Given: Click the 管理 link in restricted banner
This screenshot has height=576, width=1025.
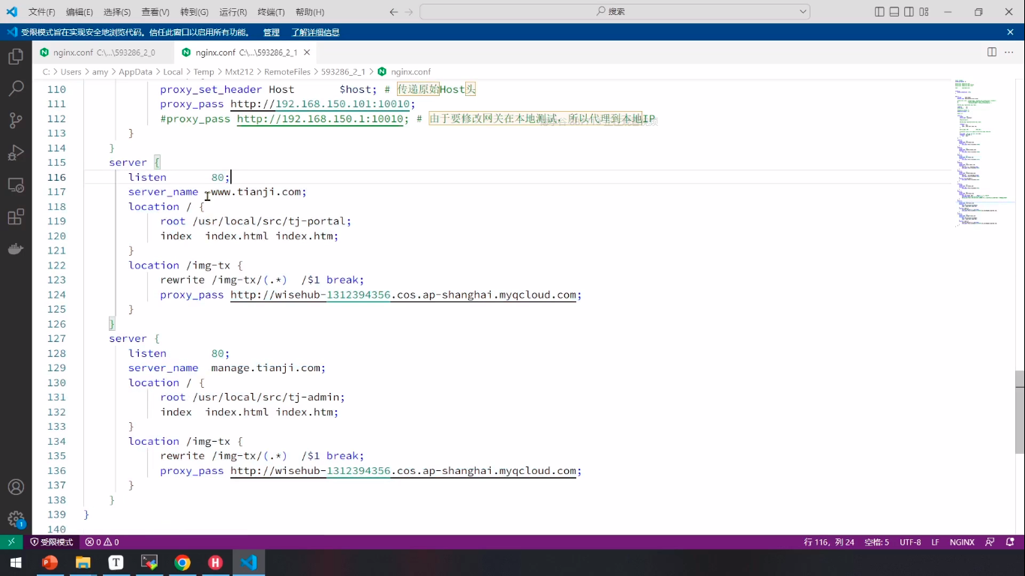Looking at the screenshot, I should 271,32.
